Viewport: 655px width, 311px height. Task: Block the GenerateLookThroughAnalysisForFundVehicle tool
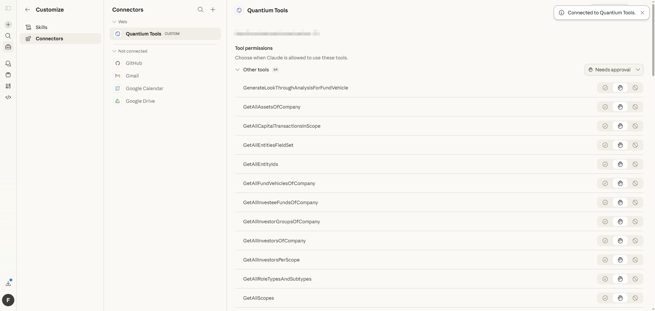(635, 88)
